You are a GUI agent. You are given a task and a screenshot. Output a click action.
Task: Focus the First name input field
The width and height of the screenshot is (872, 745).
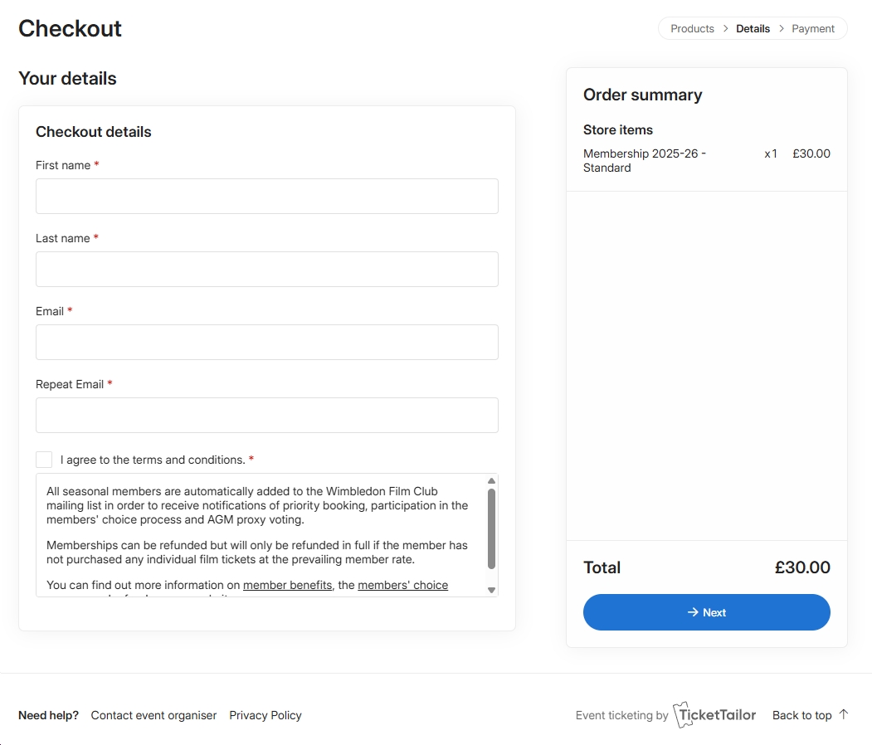(x=266, y=197)
